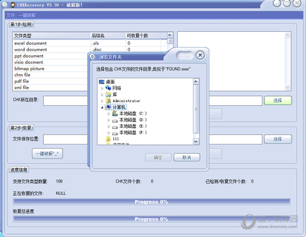306x237 pixels.
Task: Expand 本地磁盘 (F:) node
Action: click(x=109, y=133)
